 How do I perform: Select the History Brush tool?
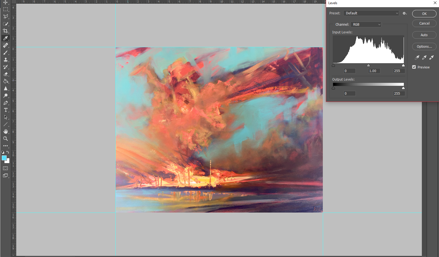point(6,67)
